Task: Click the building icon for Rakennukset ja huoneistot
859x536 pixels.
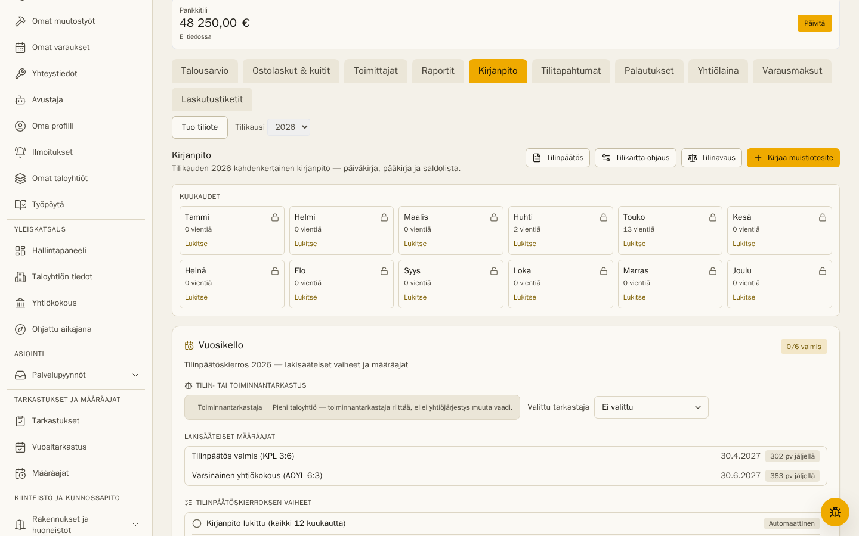Action: pos(20,525)
